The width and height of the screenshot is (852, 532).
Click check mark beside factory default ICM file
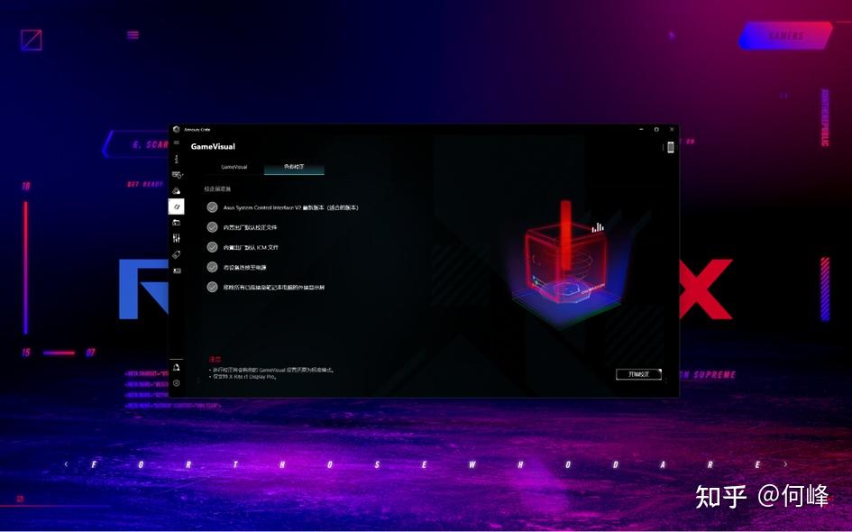pyautogui.click(x=213, y=247)
